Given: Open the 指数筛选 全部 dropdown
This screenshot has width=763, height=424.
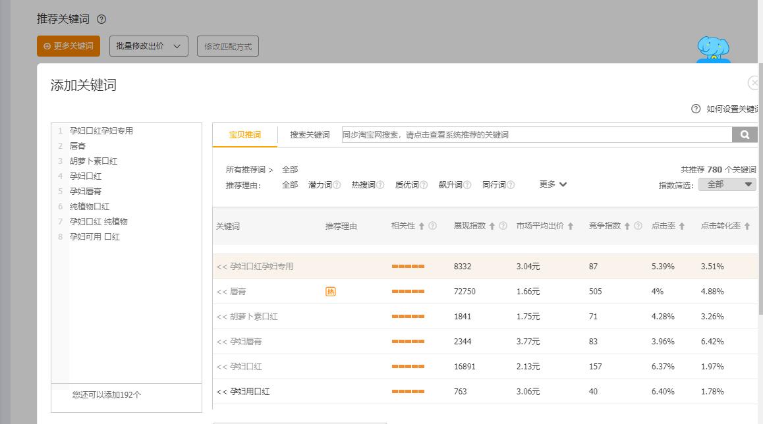Looking at the screenshot, I should [x=727, y=184].
